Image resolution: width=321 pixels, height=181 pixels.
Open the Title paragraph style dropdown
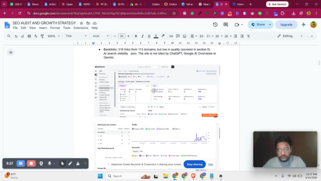(x=76, y=36)
